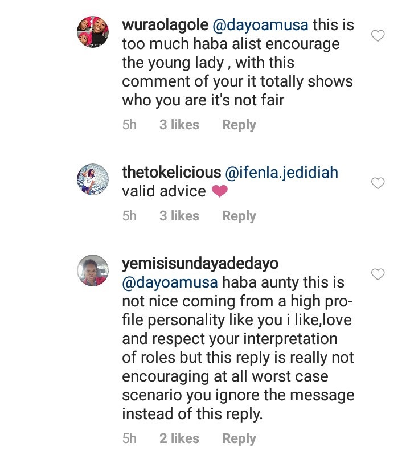Click the 5h timestamp under wuraolagole's comment

click(129, 125)
